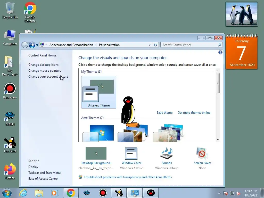Click the Pingu penguin taskbar button
The image size is (264, 198).
[x=151, y=193]
